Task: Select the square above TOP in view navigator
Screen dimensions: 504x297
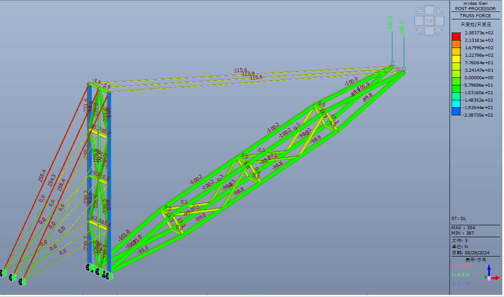Action: [x=429, y=10]
